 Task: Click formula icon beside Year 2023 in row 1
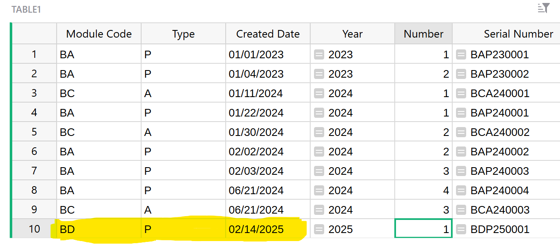click(x=319, y=54)
